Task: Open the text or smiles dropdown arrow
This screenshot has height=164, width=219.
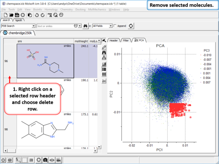Action: (80, 26)
